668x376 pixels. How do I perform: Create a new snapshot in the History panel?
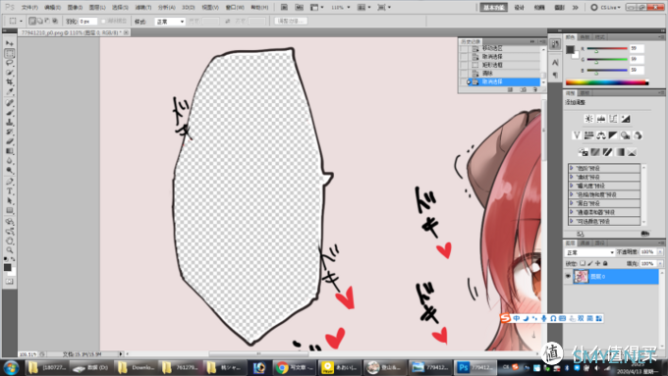(524, 90)
